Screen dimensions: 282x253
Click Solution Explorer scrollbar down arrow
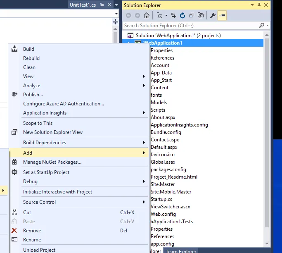(x=267, y=243)
